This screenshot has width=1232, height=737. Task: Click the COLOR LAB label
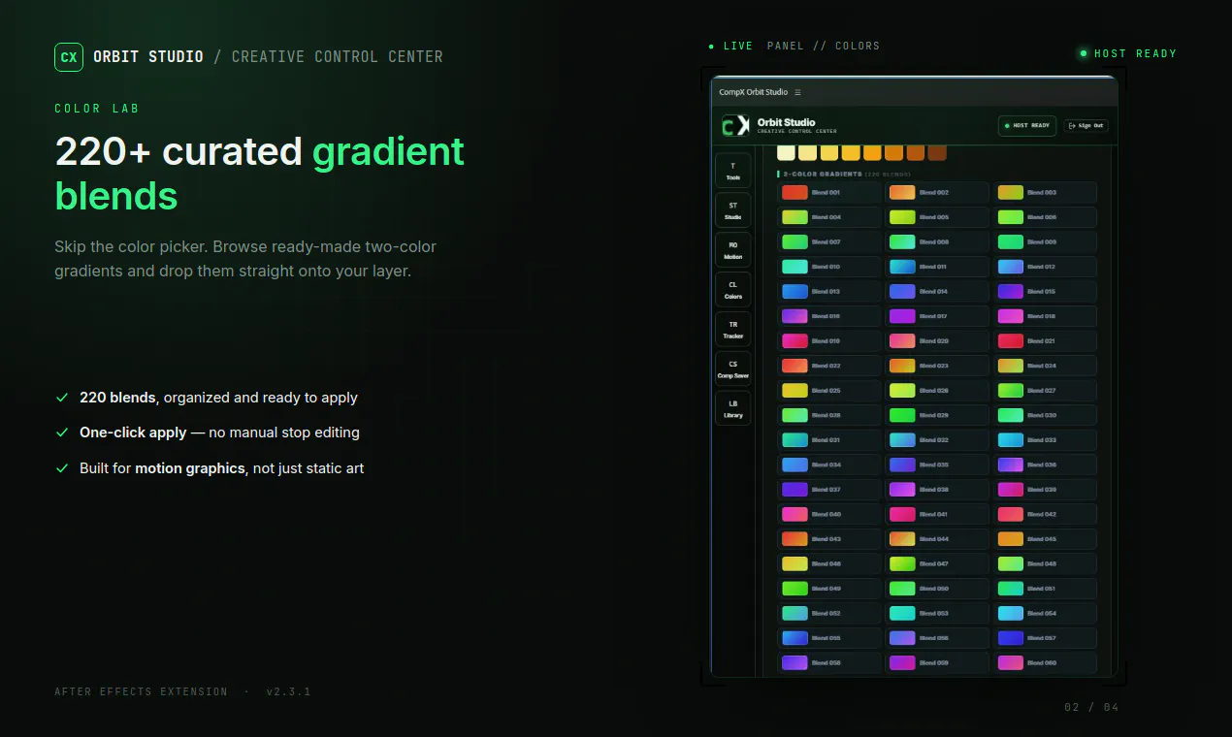97,109
